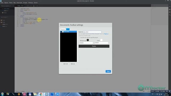The height and width of the screenshot is (96, 171).
Task: Open the dark Background color swatch
Action: point(88,40)
